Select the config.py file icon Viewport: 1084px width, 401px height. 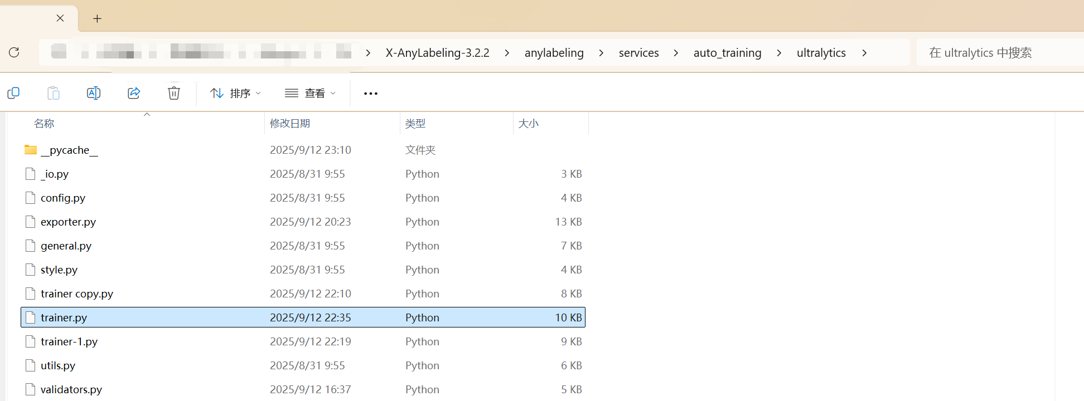[31, 198]
